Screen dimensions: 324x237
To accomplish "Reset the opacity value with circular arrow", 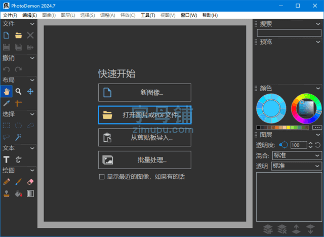I will [318, 145].
